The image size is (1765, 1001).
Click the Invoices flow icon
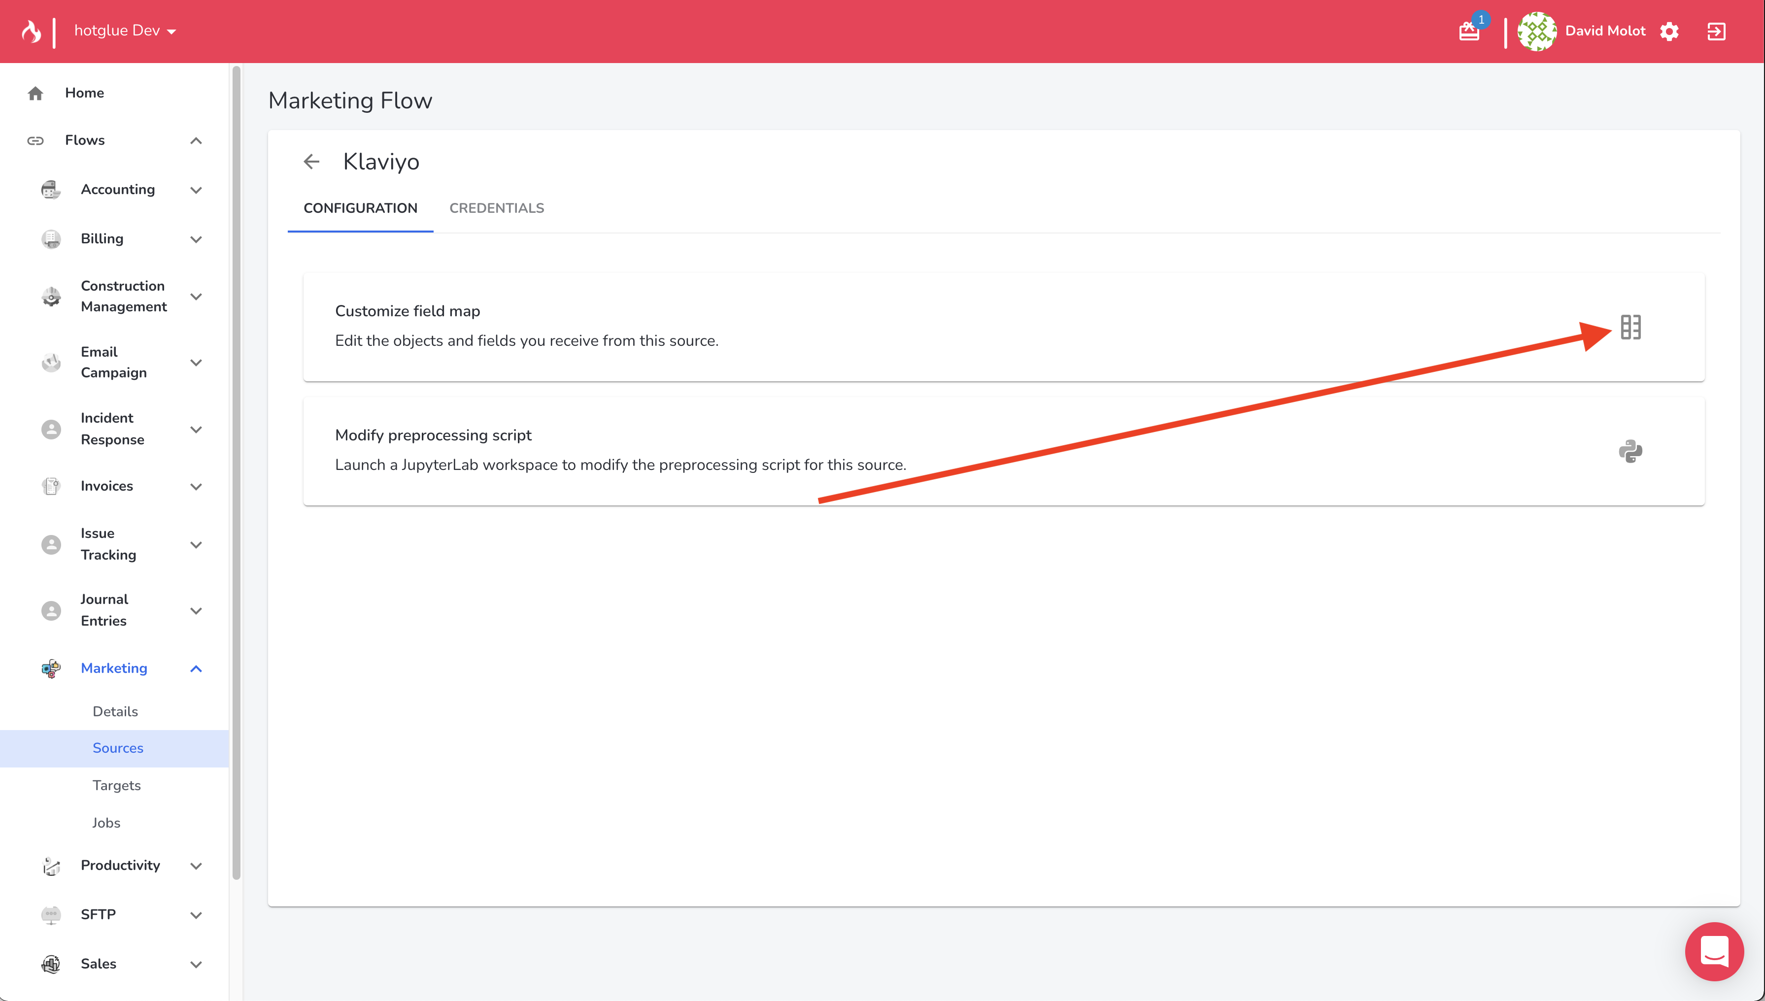(x=51, y=486)
